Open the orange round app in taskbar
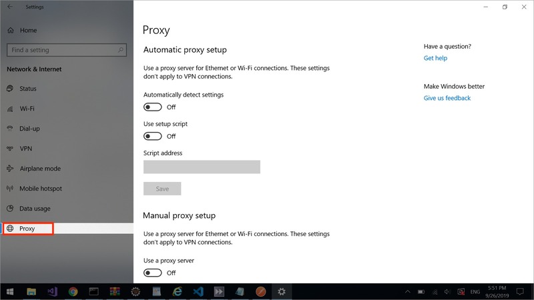 (261, 291)
